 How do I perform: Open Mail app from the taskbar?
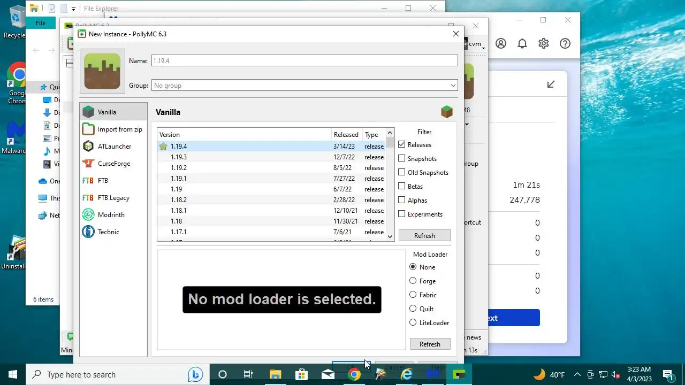coord(328,374)
